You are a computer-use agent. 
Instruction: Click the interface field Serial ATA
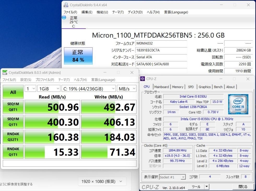pos(161,57)
